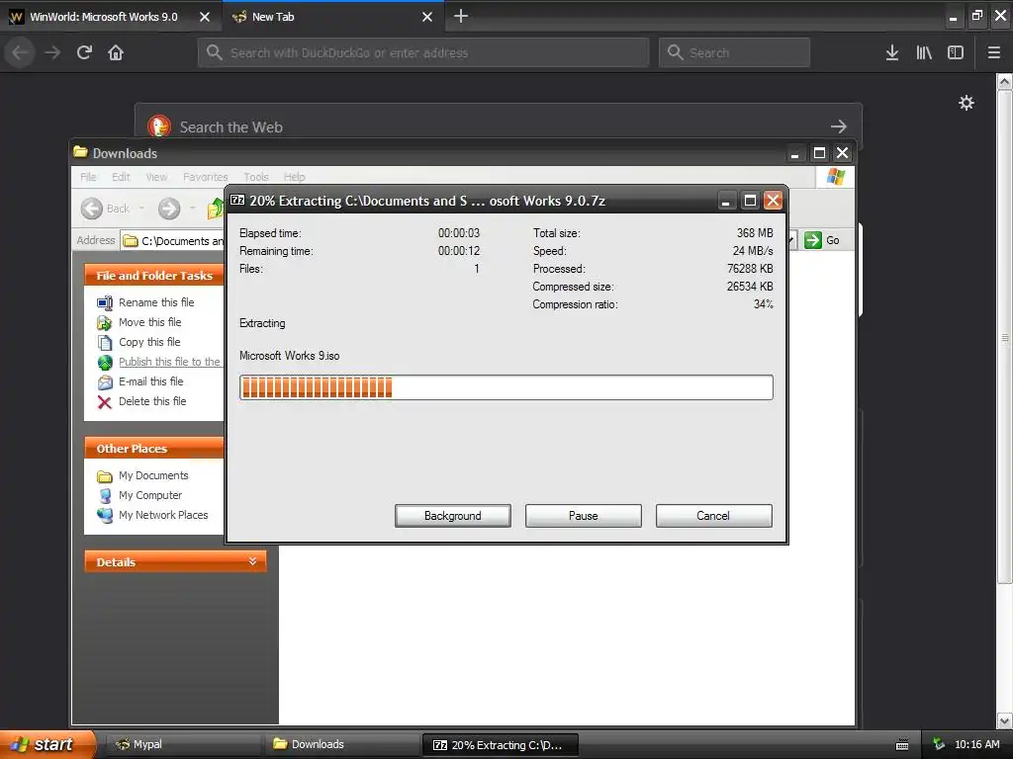Click E-mail this file

point(151,381)
